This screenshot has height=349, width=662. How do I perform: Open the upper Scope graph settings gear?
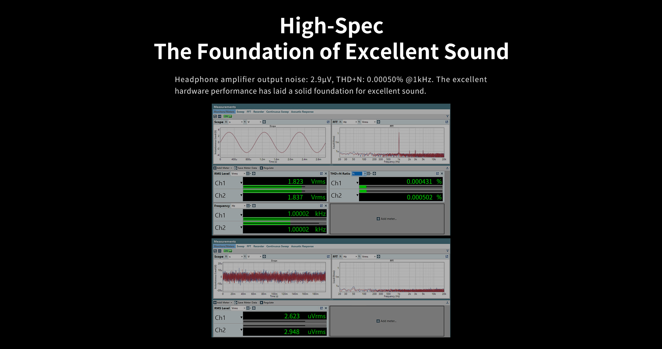[264, 122]
